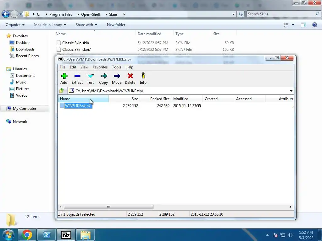This screenshot has height=241, width=322.
Task: Select Desktop in Favorites sidebar
Action: point(23,43)
